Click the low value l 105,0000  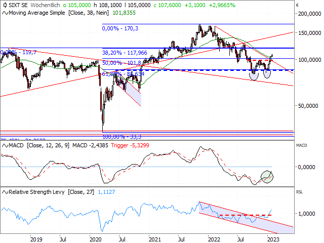pos(137,5)
